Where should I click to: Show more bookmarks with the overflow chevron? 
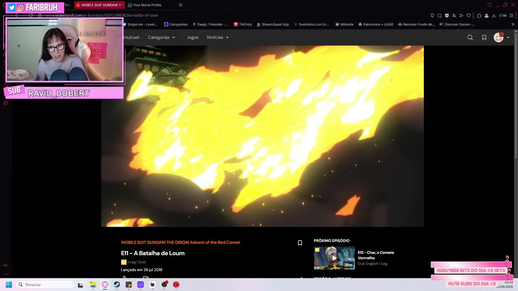(513, 24)
